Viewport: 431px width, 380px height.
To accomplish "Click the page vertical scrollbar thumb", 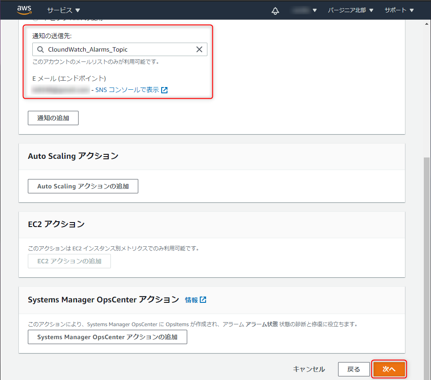I will 427,268.
